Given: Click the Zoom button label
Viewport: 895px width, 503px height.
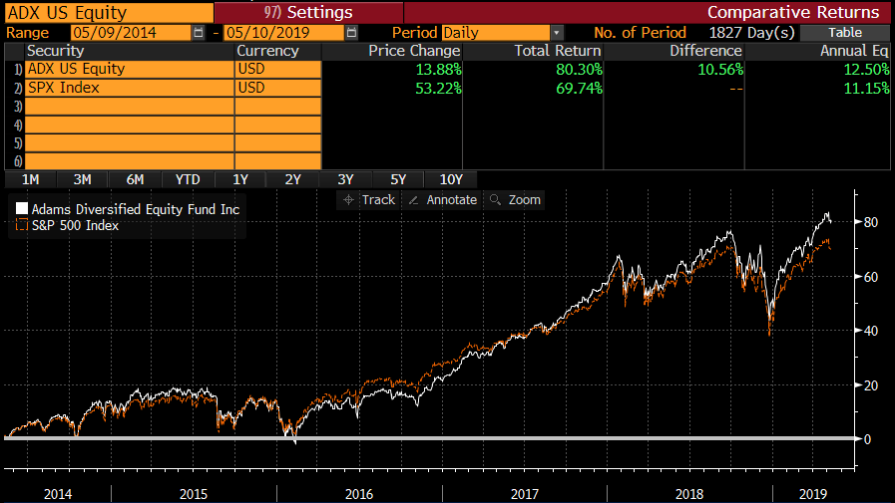Looking at the screenshot, I should [x=525, y=200].
